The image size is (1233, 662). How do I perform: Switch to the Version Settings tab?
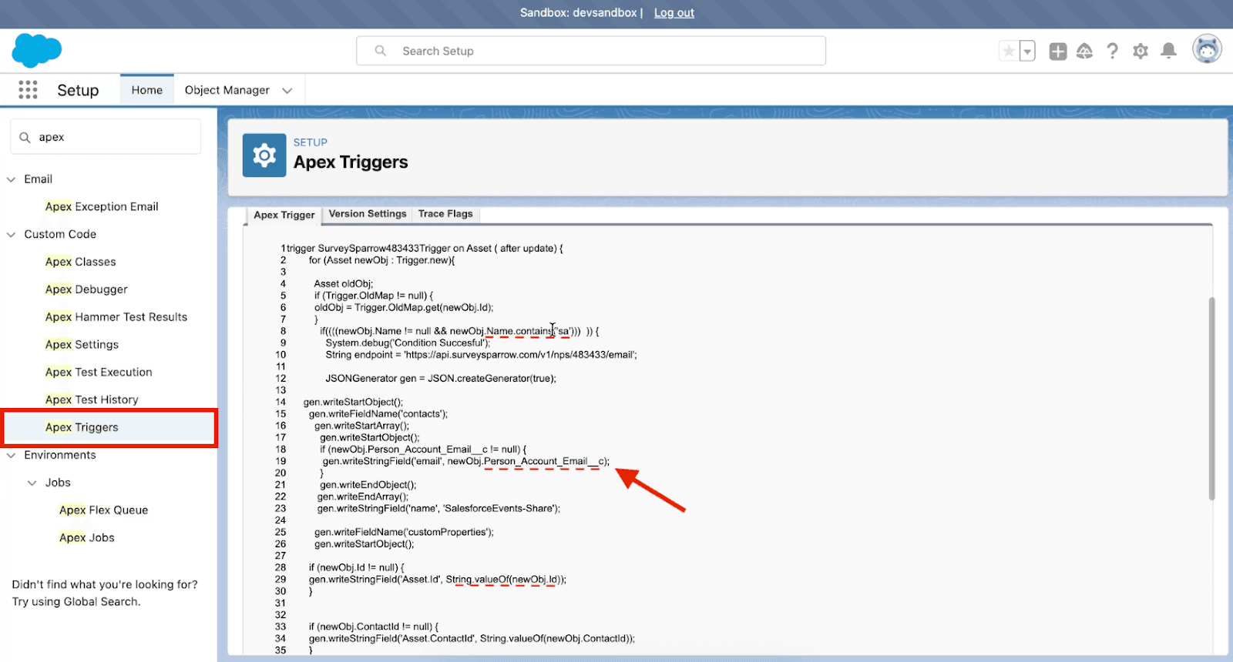367,214
